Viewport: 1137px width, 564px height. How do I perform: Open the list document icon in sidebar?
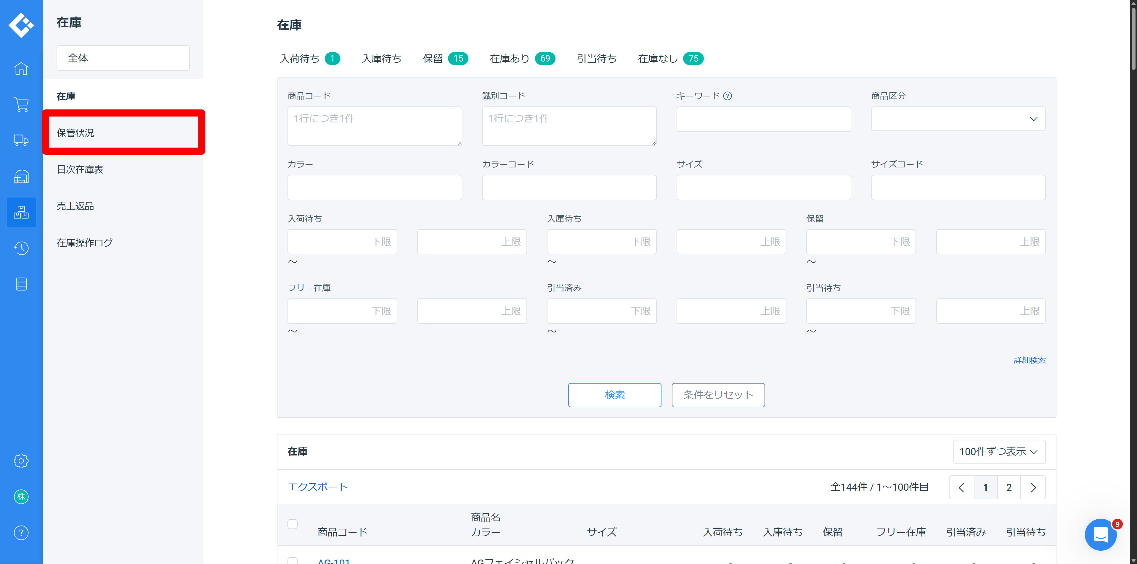(x=21, y=284)
